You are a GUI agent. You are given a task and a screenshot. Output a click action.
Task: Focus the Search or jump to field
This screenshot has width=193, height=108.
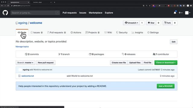click(35, 13)
